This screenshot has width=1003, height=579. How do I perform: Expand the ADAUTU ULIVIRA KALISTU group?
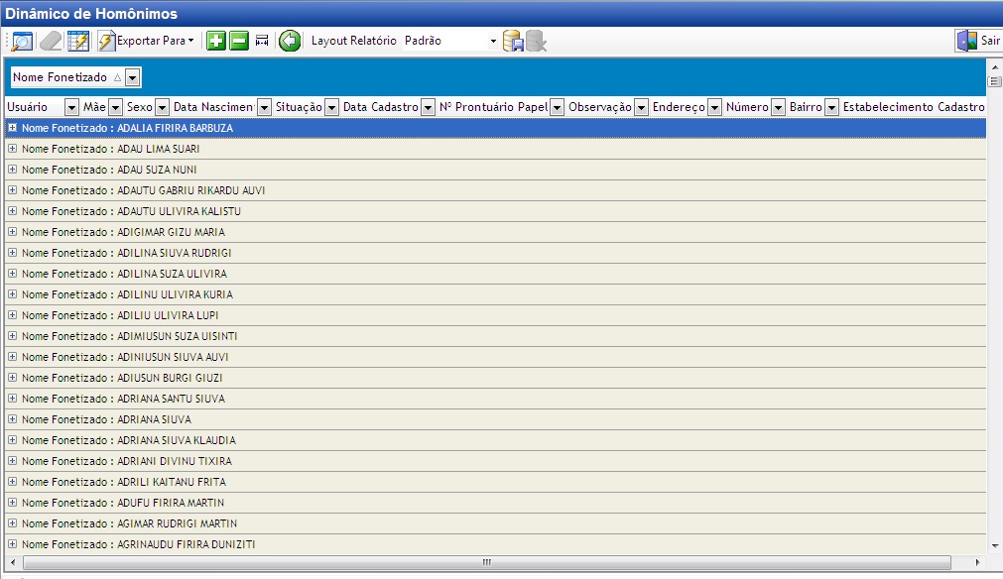click(12, 211)
